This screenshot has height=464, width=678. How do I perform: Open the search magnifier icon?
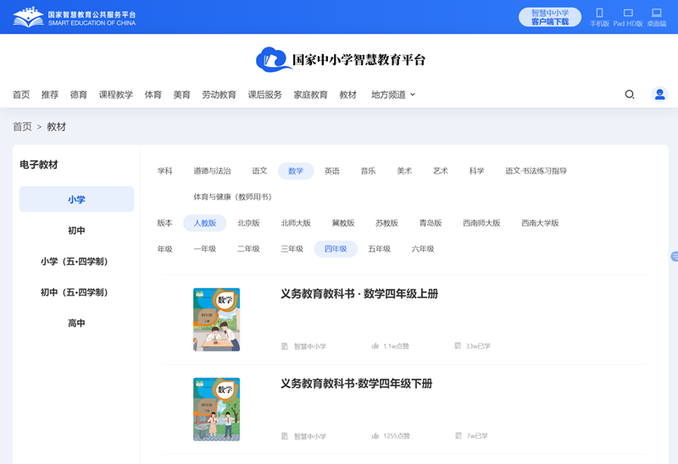[630, 94]
